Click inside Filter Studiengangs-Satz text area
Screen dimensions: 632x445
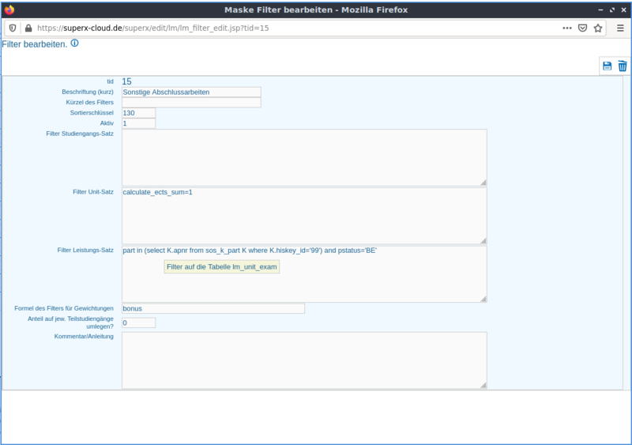304,157
